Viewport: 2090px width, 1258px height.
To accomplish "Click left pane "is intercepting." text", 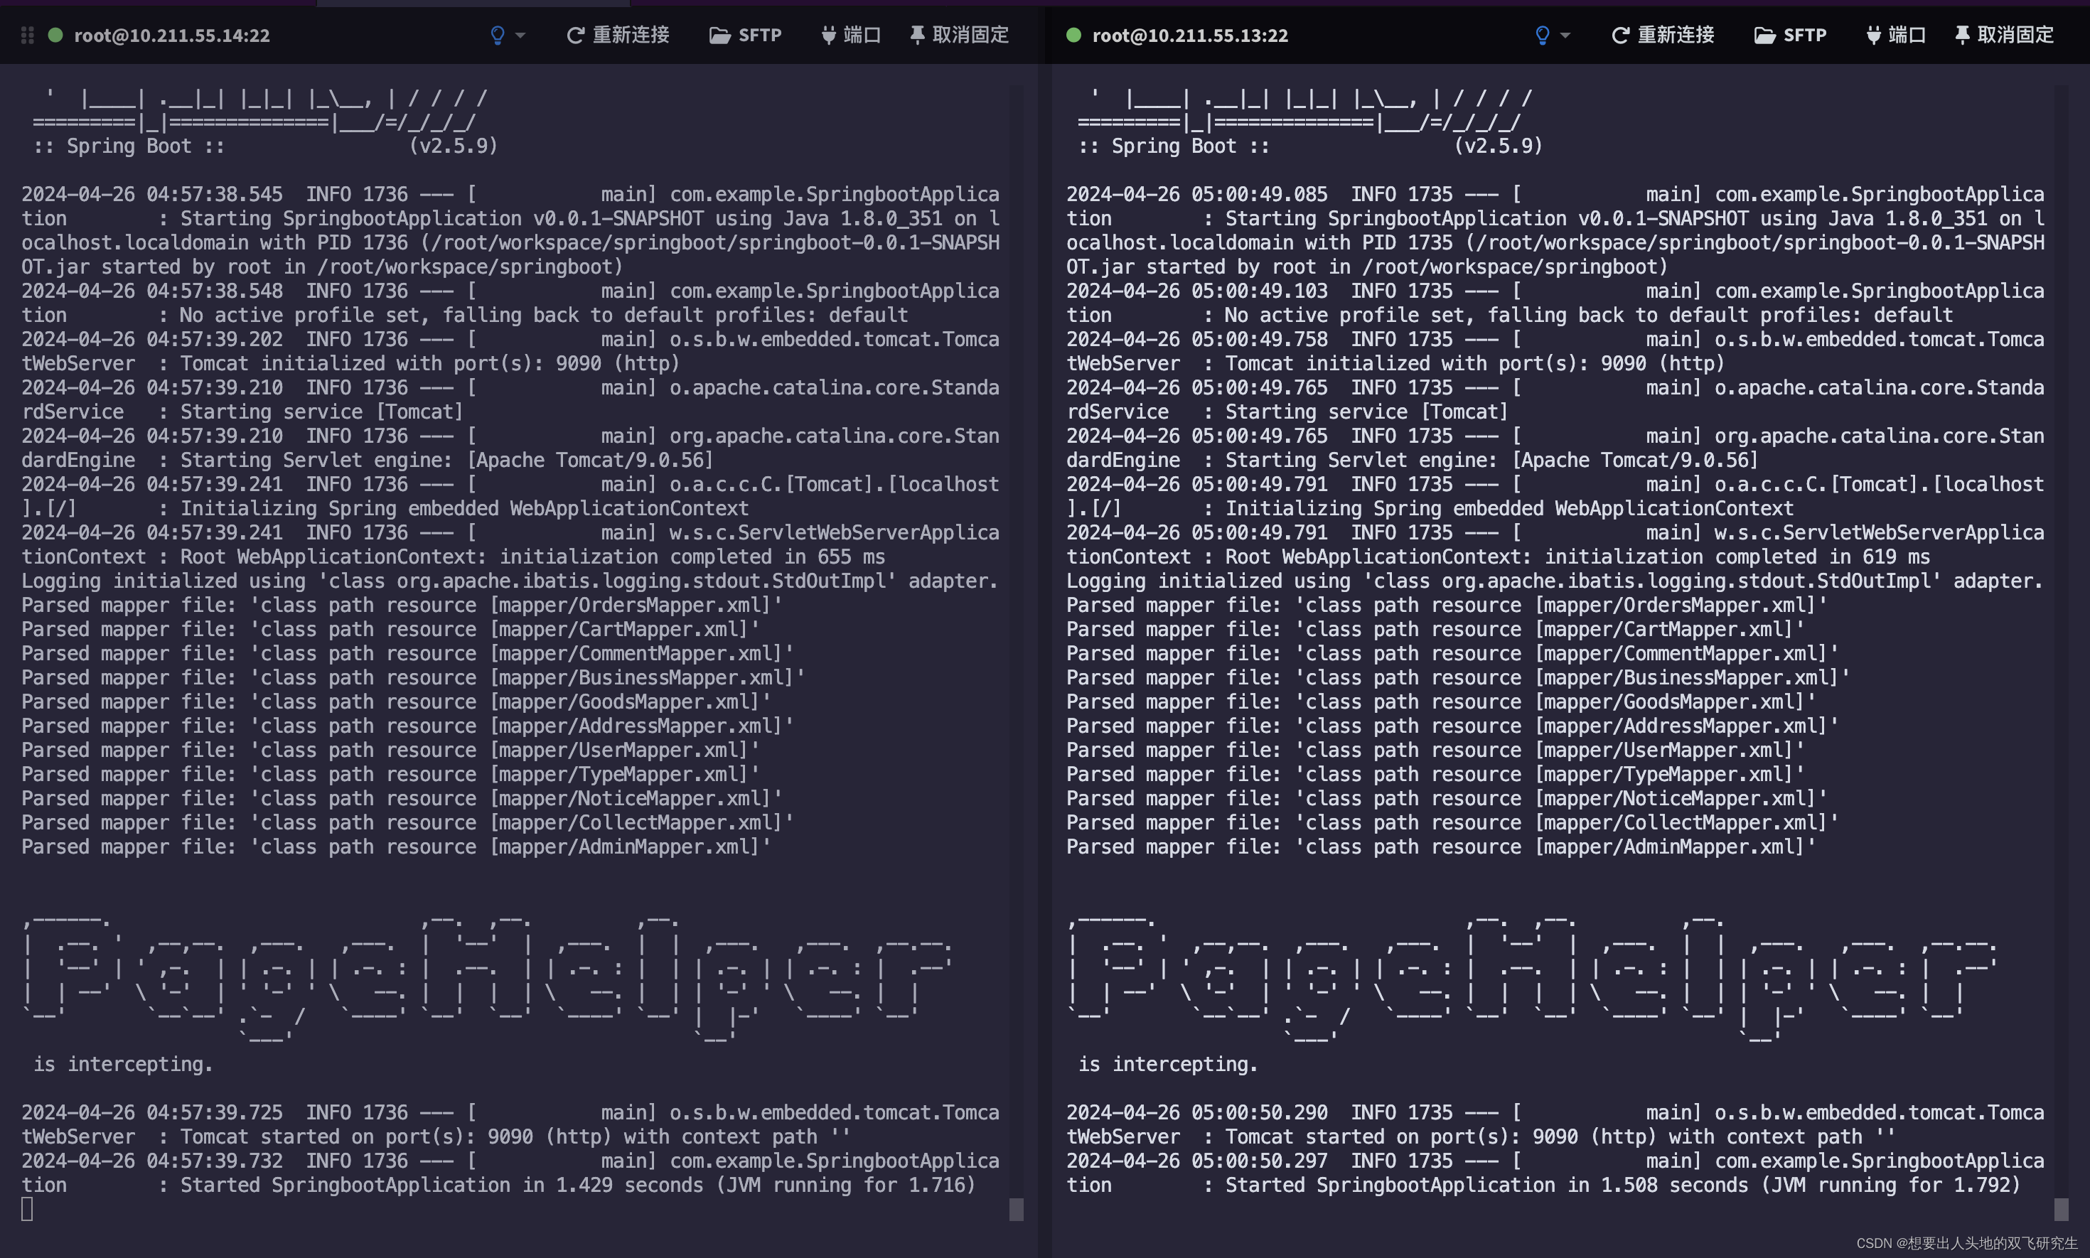I will (x=123, y=1064).
